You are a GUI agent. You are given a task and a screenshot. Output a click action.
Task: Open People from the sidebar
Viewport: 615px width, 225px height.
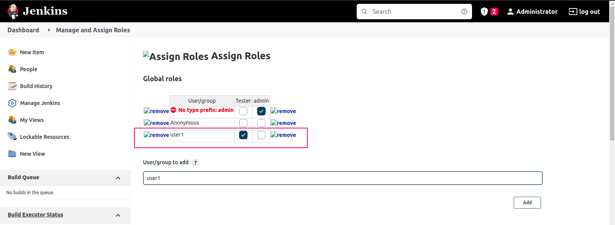pyautogui.click(x=28, y=69)
